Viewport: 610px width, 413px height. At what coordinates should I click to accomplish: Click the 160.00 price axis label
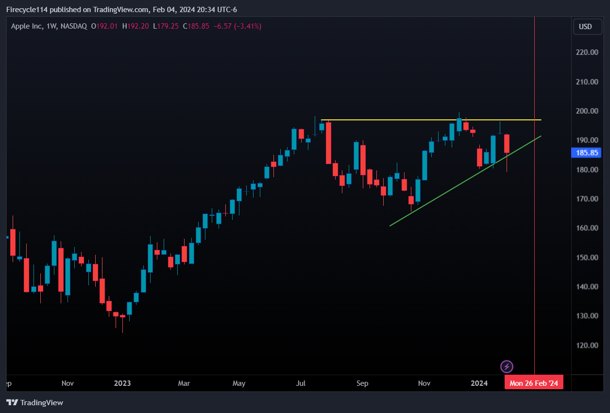coord(587,228)
